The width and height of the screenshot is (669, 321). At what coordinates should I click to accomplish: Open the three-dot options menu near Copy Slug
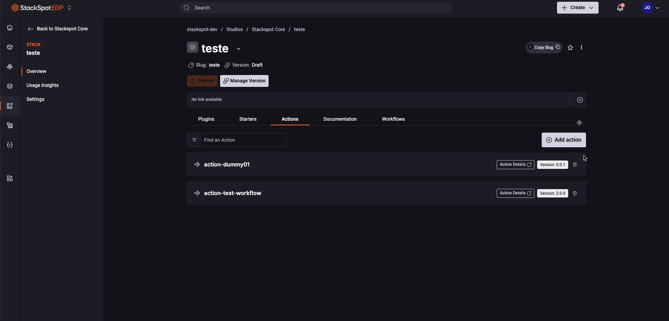581,47
